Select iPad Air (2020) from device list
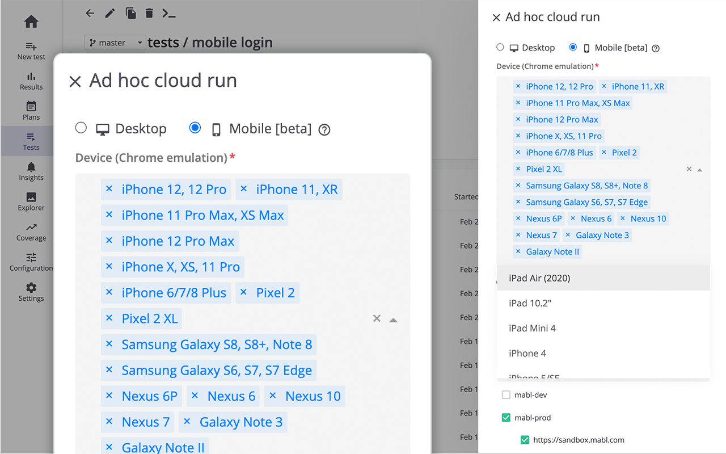The width and height of the screenshot is (726, 454). point(603,278)
